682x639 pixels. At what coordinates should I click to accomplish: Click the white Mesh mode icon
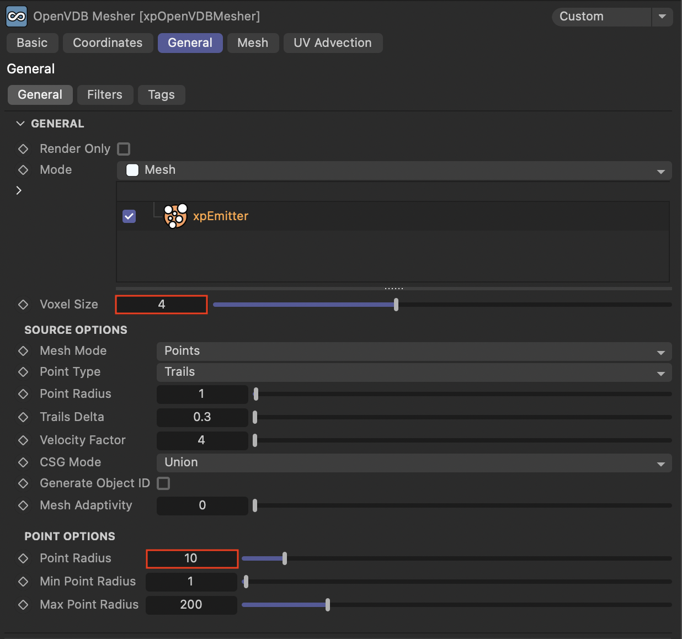coord(132,170)
